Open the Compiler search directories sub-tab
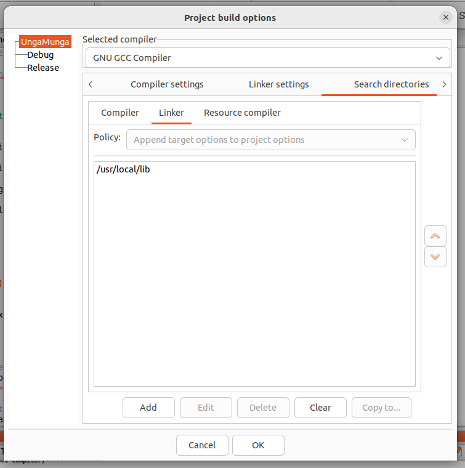 click(x=120, y=113)
